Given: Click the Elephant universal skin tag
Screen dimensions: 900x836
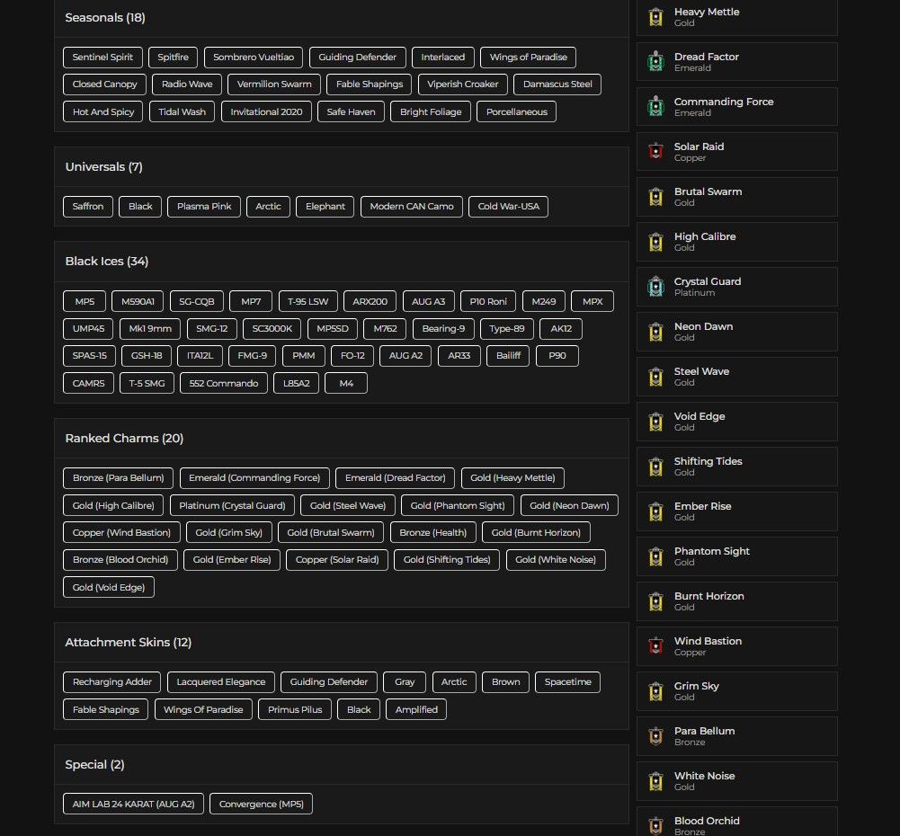Looking at the screenshot, I should click(x=325, y=206).
